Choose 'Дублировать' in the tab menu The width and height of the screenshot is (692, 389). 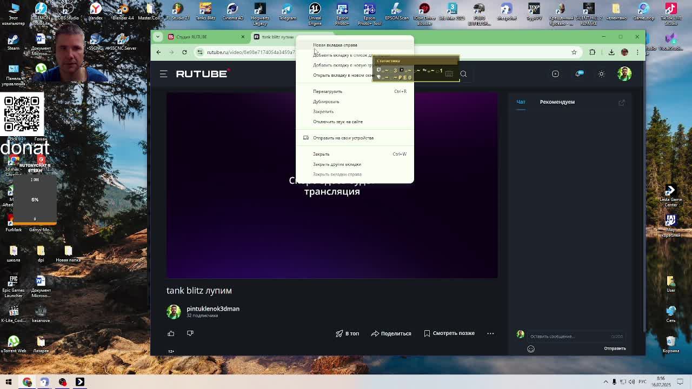[x=355, y=102]
